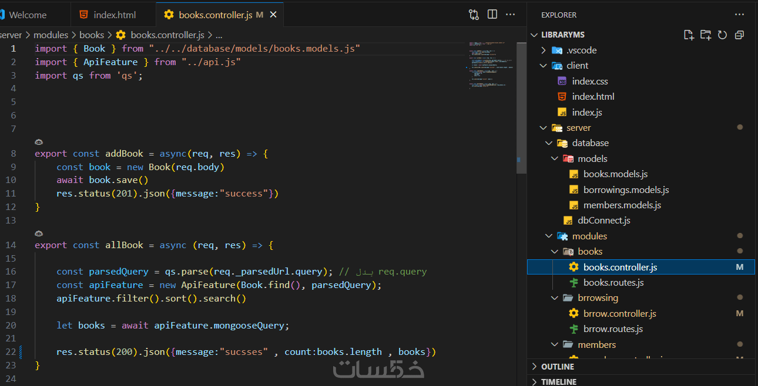The image size is (758, 386).
Task: Click Collapse Folders in Explorer icon
Action: point(739,35)
